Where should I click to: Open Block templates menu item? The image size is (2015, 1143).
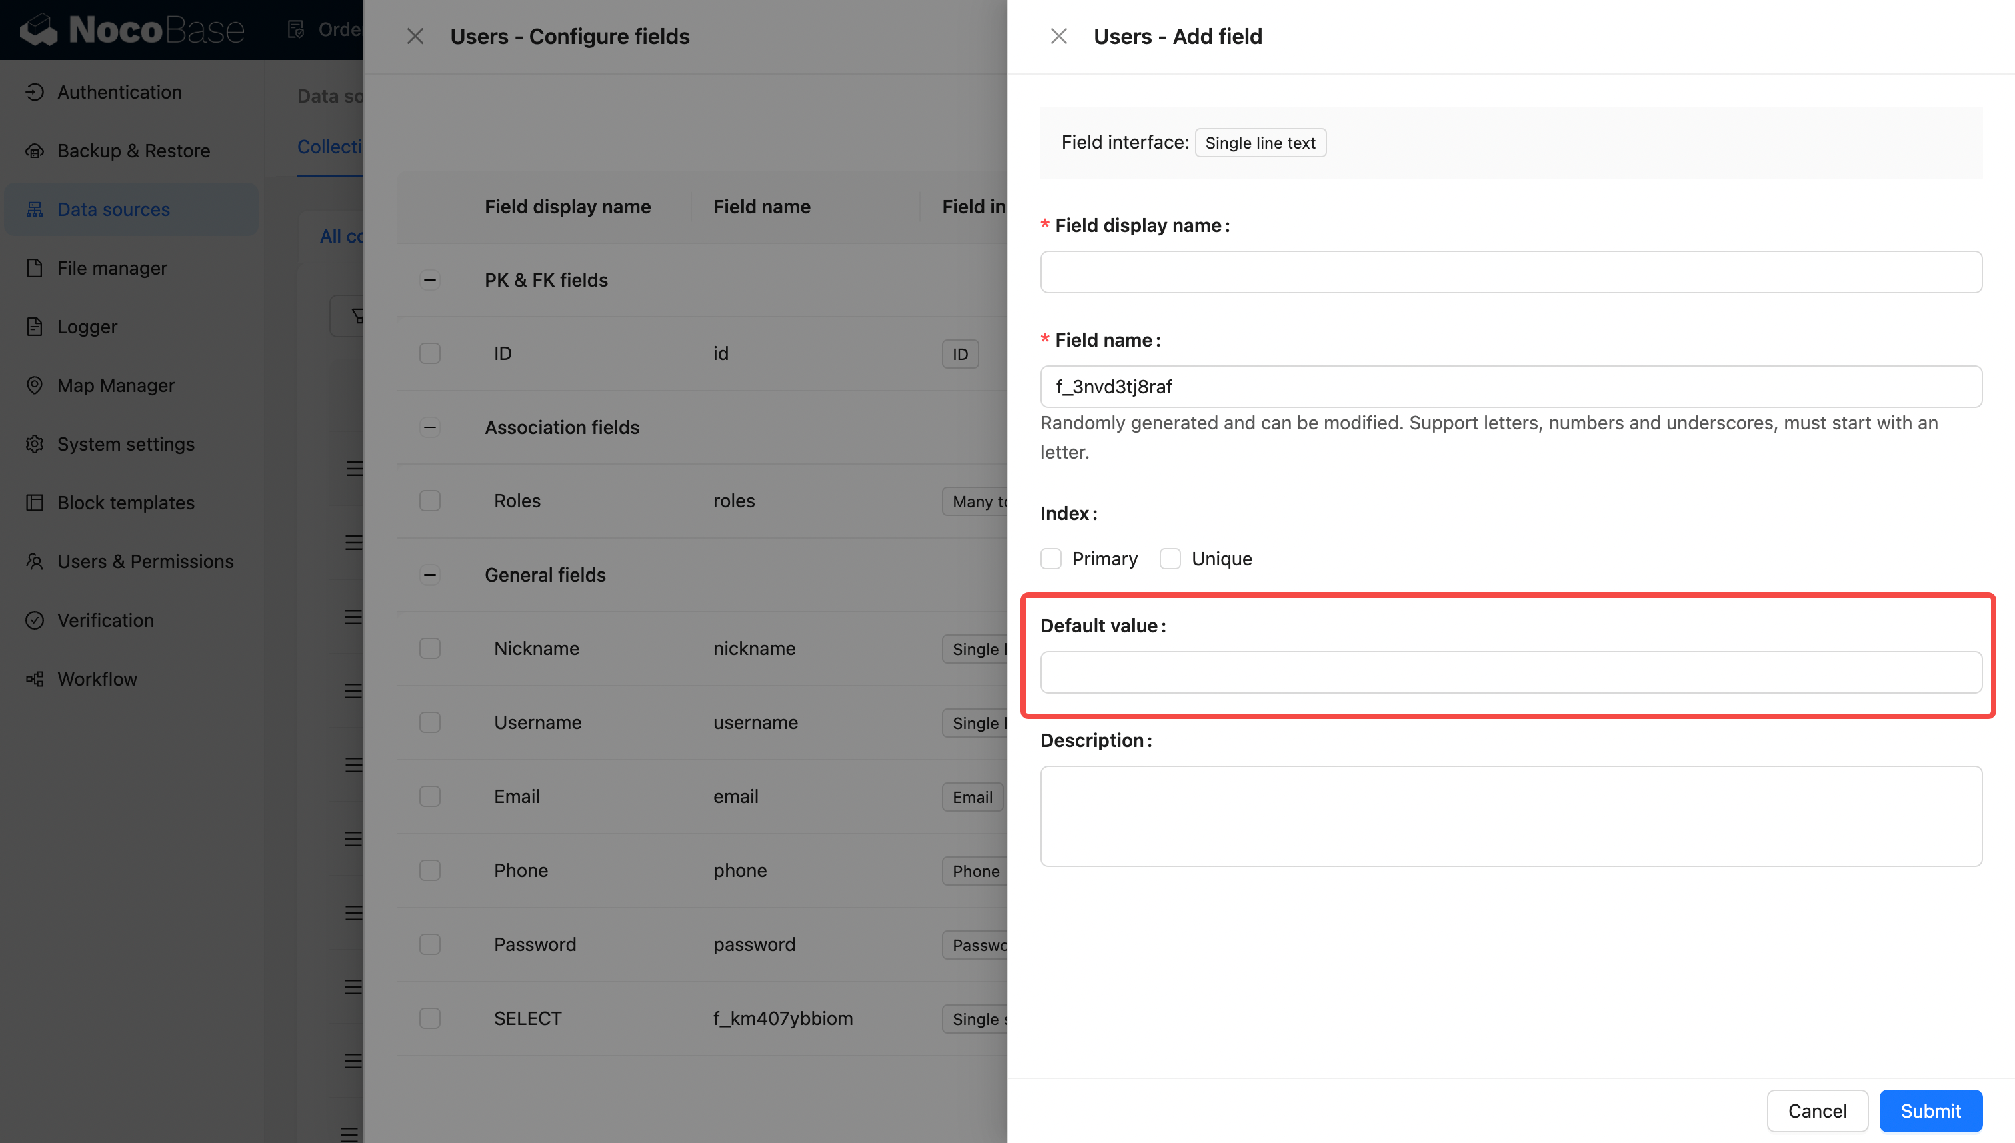pyautogui.click(x=125, y=503)
